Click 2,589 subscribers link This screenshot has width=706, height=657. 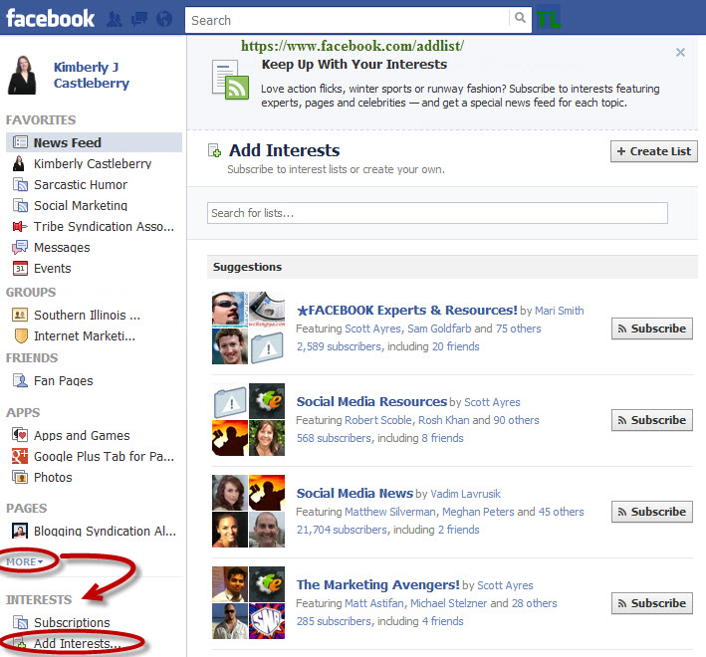pos(339,346)
